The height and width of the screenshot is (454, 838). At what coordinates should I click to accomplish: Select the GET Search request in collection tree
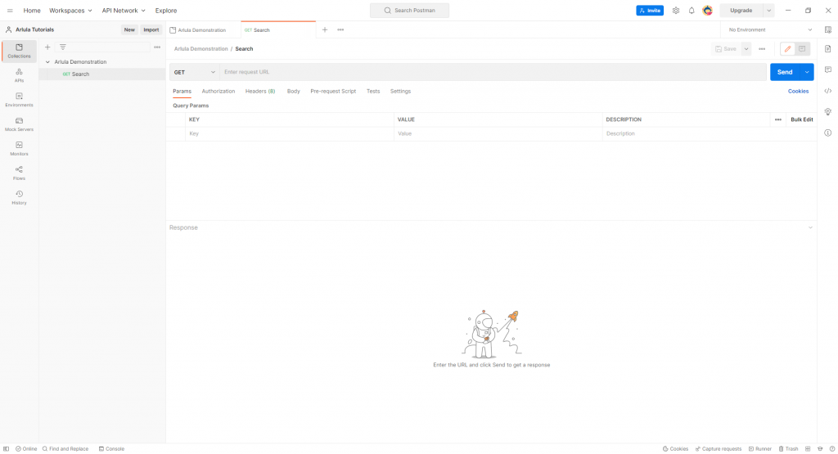click(101, 74)
